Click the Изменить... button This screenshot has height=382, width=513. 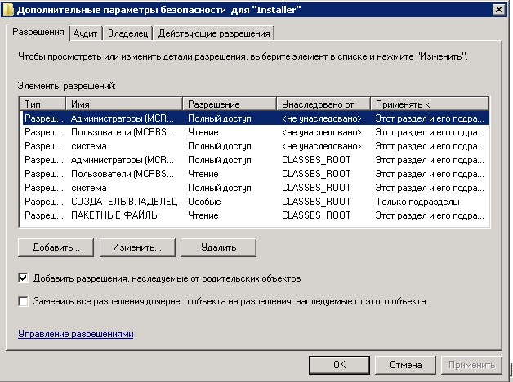coord(136,247)
